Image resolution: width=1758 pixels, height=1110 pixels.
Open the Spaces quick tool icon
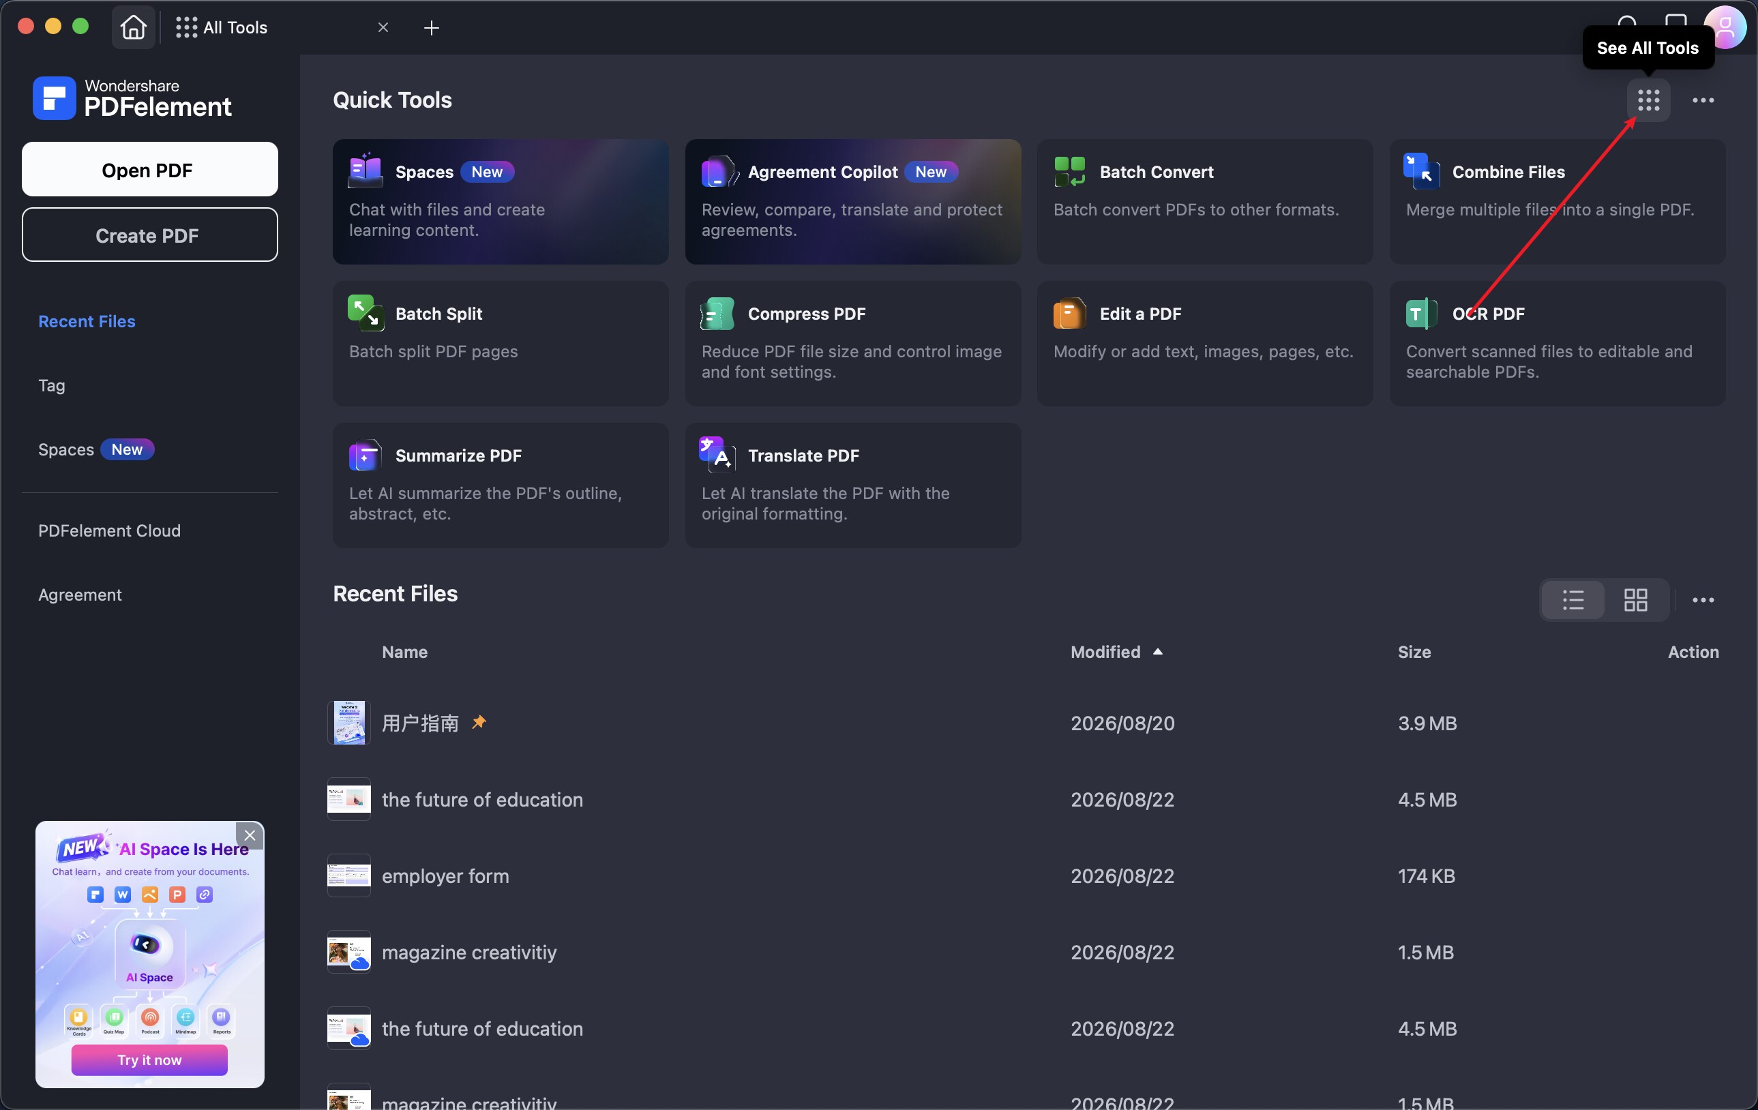366,170
